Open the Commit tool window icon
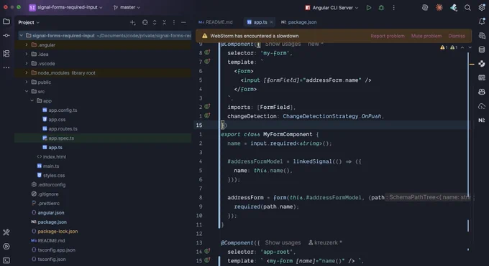Image resolution: width=489 pixels, height=266 pixels. (x=6, y=35)
